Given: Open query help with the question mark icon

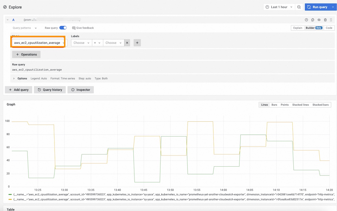Looking at the screenshot, I should tap(306, 20).
